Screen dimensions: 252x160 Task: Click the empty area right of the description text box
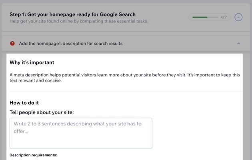tap(197, 133)
